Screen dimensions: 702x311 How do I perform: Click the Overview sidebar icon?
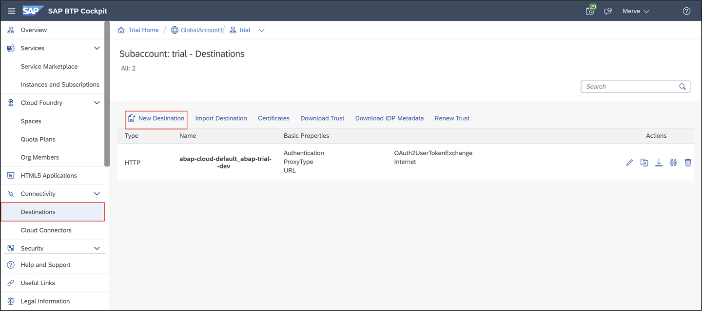pyautogui.click(x=11, y=30)
